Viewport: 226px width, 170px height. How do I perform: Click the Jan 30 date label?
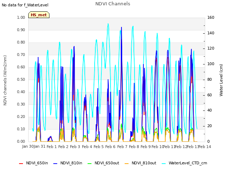coord(28,146)
